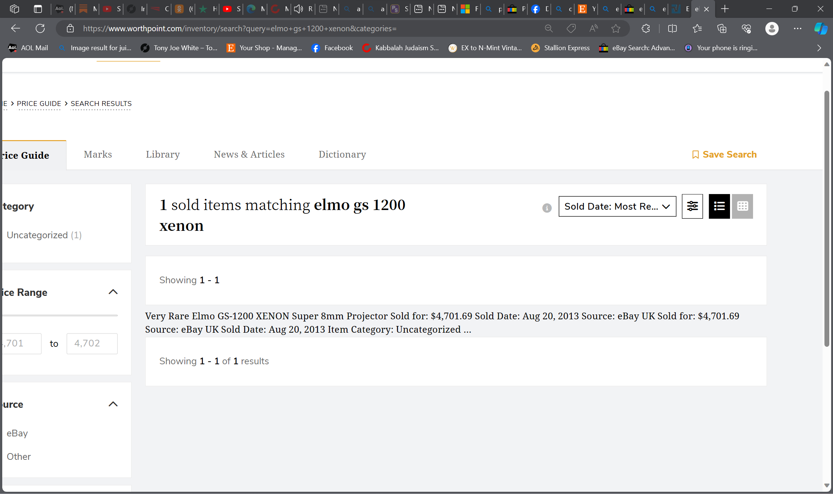Open Your Shop Etsy bookmark
833x494 pixels.
coord(264,48)
